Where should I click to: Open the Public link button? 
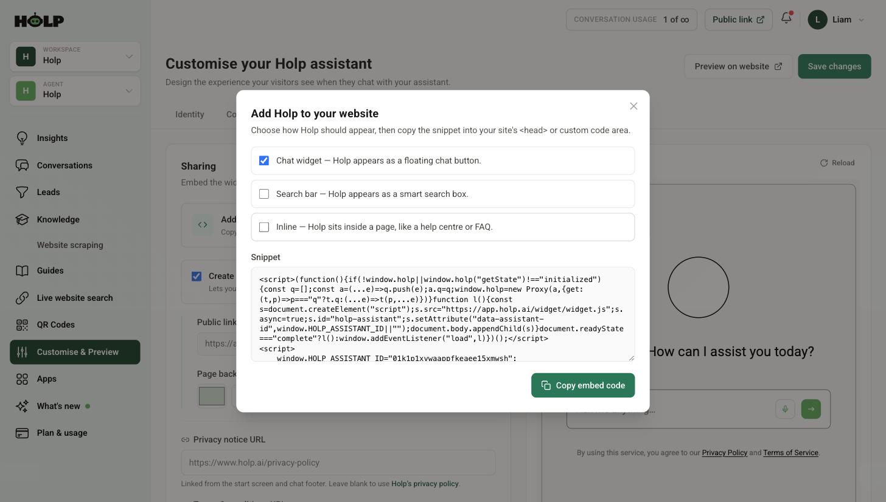(738, 19)
